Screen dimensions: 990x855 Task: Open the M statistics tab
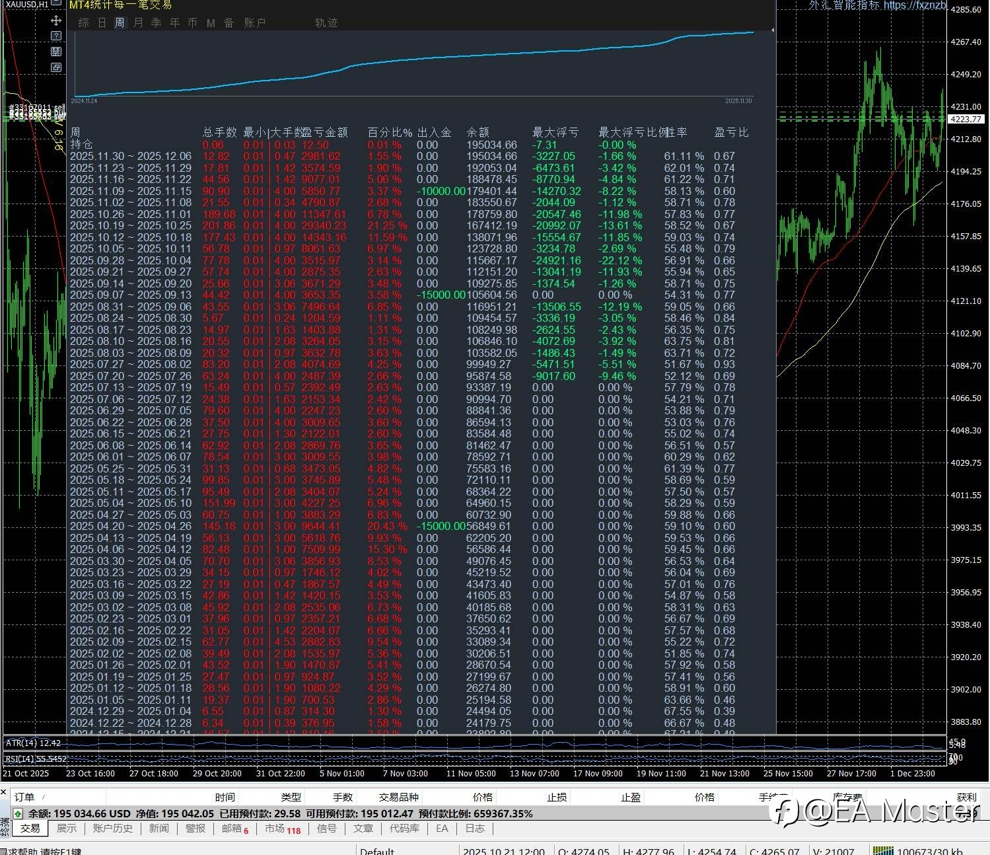tap(211, 23)
